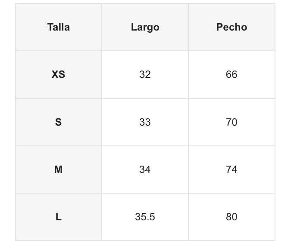Click the Largo column header

coord(145,27)
